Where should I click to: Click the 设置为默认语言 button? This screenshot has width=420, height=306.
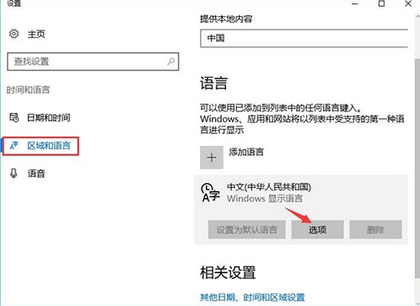(246, 229)
